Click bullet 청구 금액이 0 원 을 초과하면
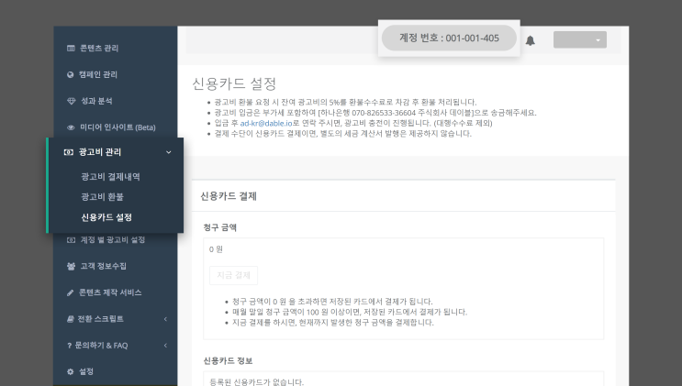The width and height of the screenshot is (682, 386). click(x=332, y=302)
